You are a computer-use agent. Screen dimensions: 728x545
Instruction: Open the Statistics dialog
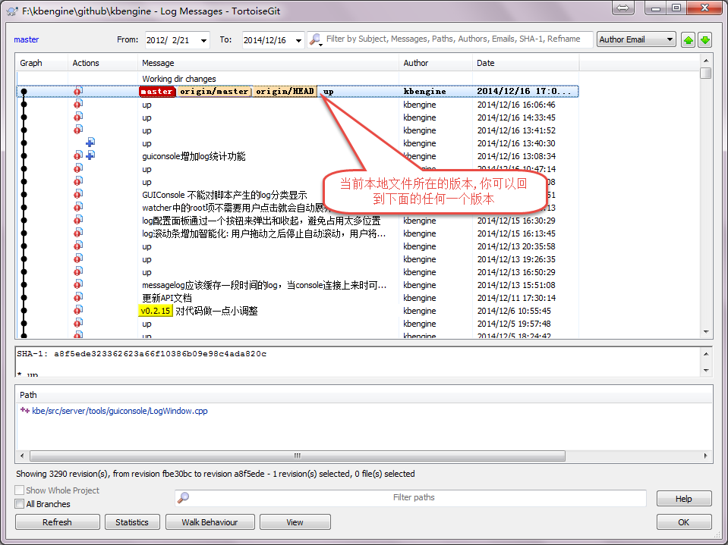tap(132, 522)
